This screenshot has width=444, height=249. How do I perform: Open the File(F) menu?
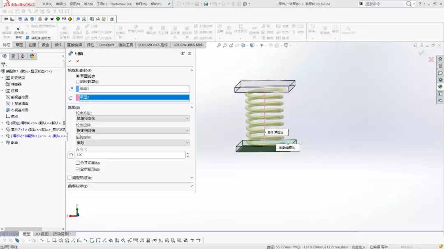click(47, 4)
